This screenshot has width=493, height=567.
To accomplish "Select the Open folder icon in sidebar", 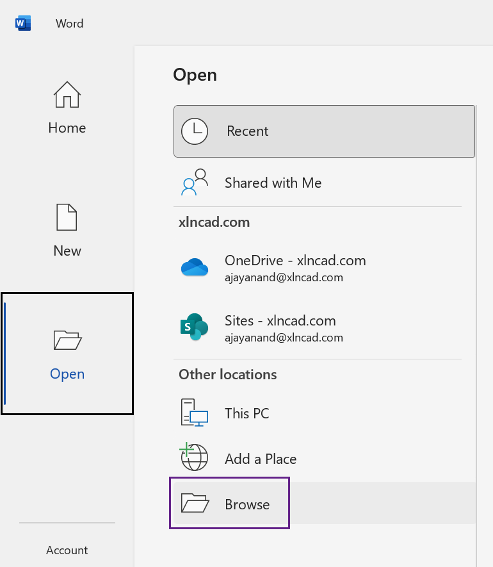I will pos(68,340).
